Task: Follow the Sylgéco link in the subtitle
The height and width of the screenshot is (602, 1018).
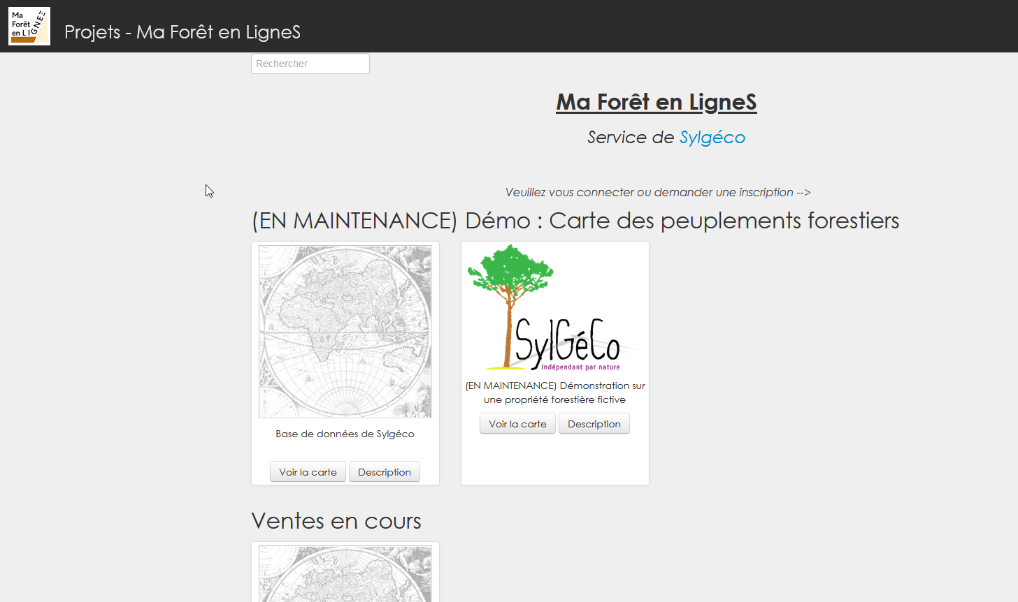Action: coord(712,138)
